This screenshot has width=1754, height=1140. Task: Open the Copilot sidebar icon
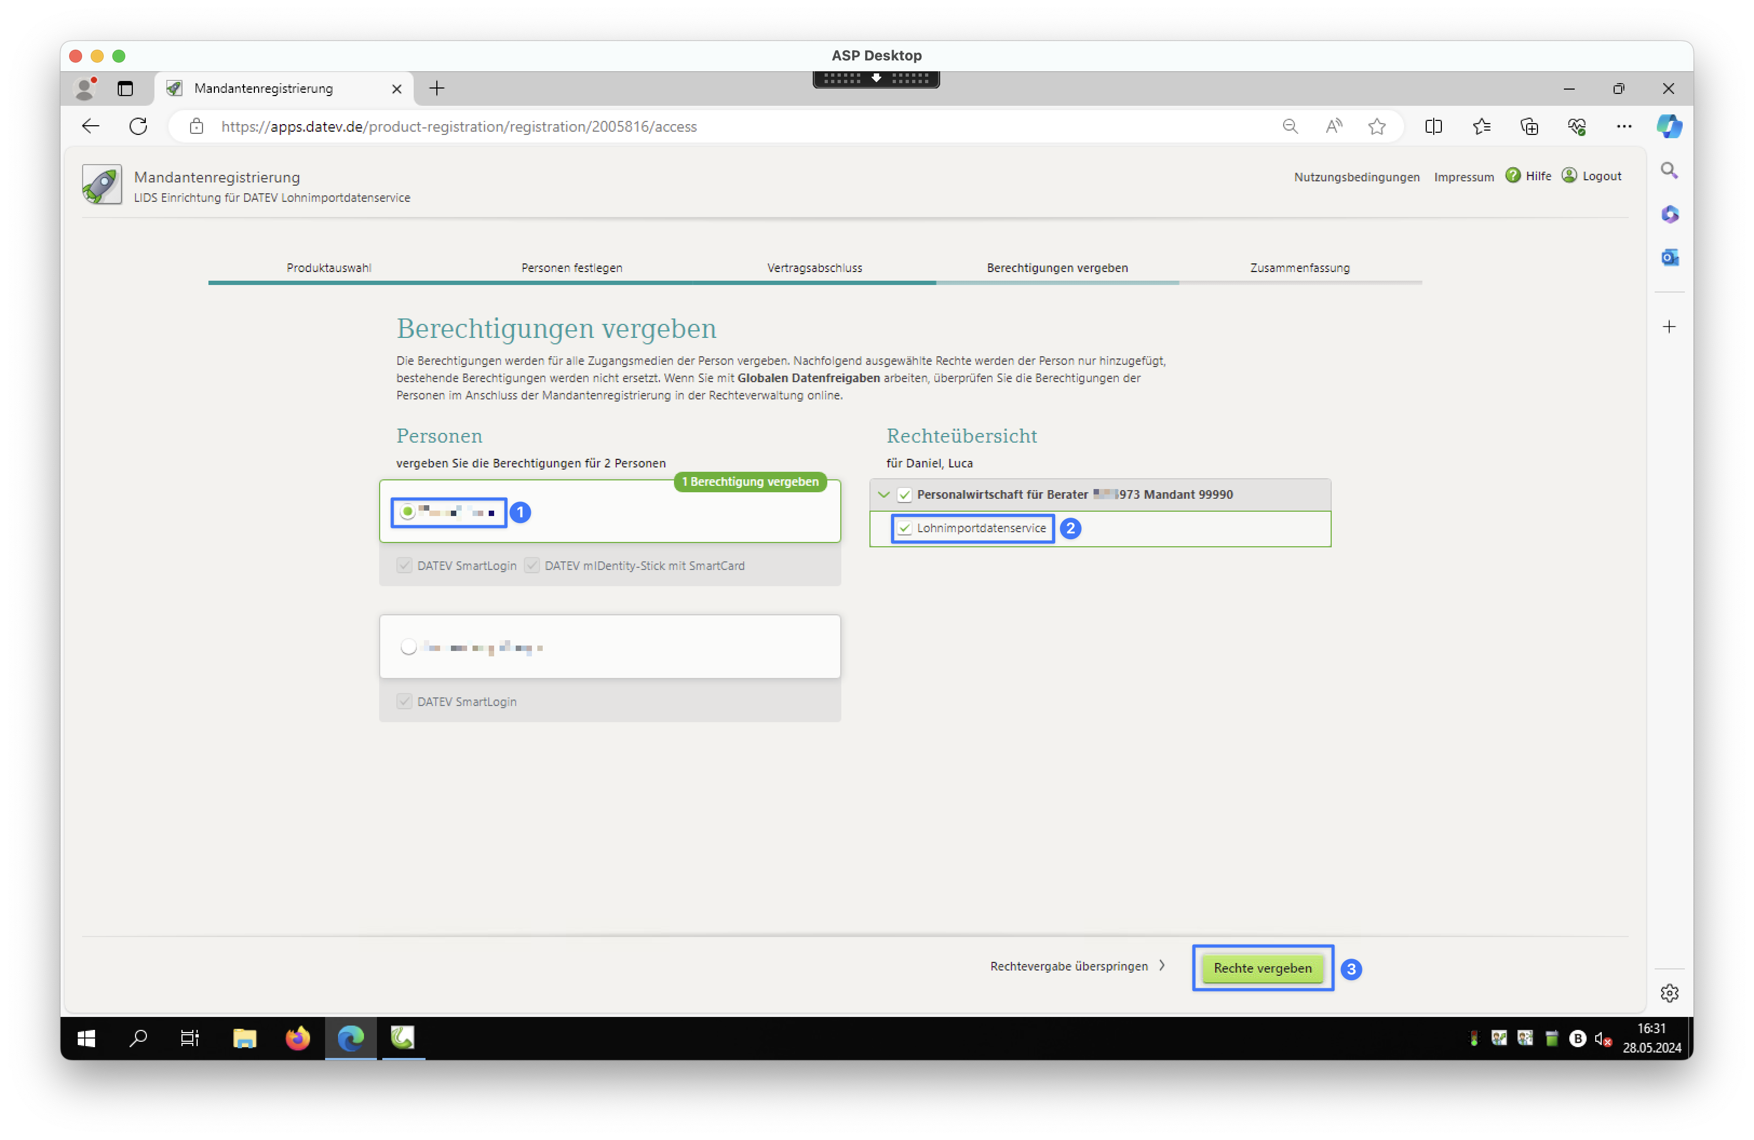[x=1669, y=127]
